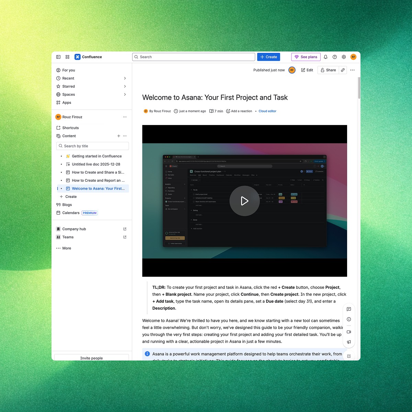Click the page title heading
The height and width of the screenshot is (412, 412).
215,98
